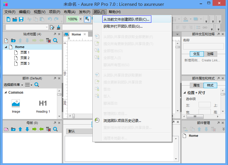Image resolution: width=228 pixels, height=165 pixels.
Task: Move master down with blue arrow
Action: (27, 129)
